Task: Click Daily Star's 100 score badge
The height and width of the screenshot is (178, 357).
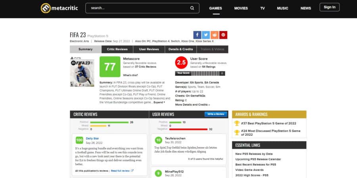Action: 79,140
